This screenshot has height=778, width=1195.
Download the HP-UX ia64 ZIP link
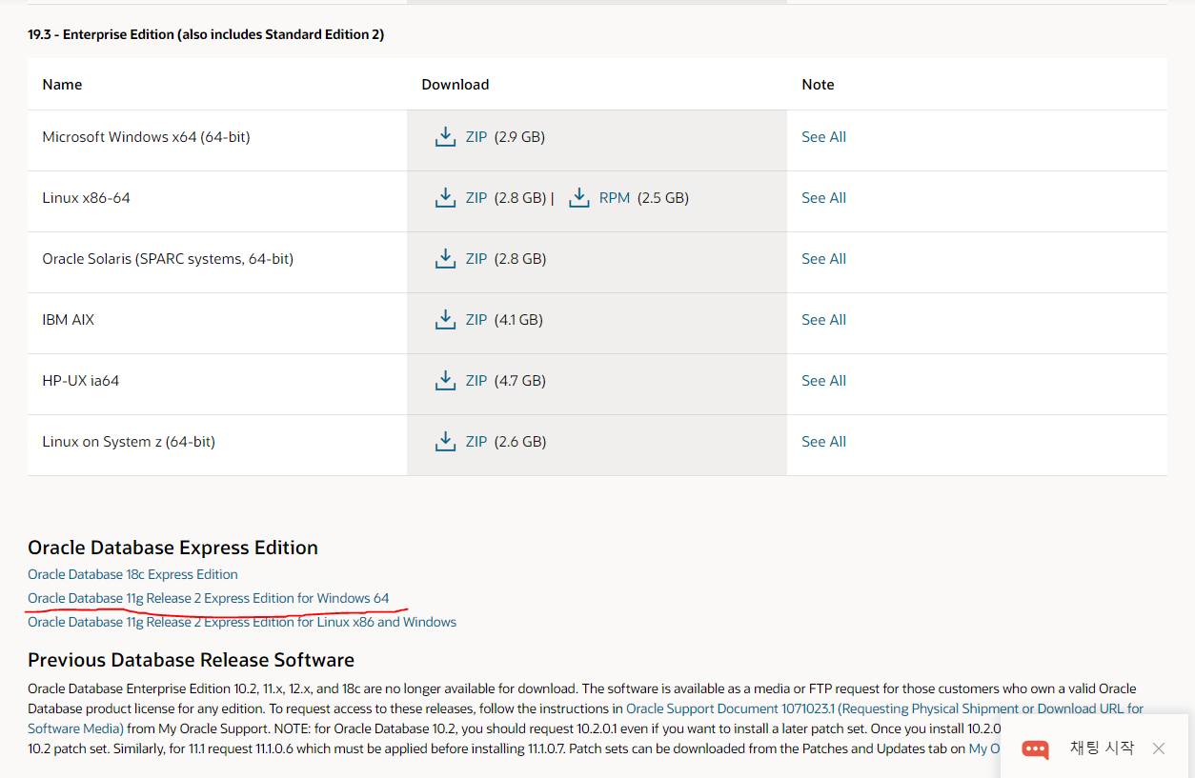click(x=476, y=381)
